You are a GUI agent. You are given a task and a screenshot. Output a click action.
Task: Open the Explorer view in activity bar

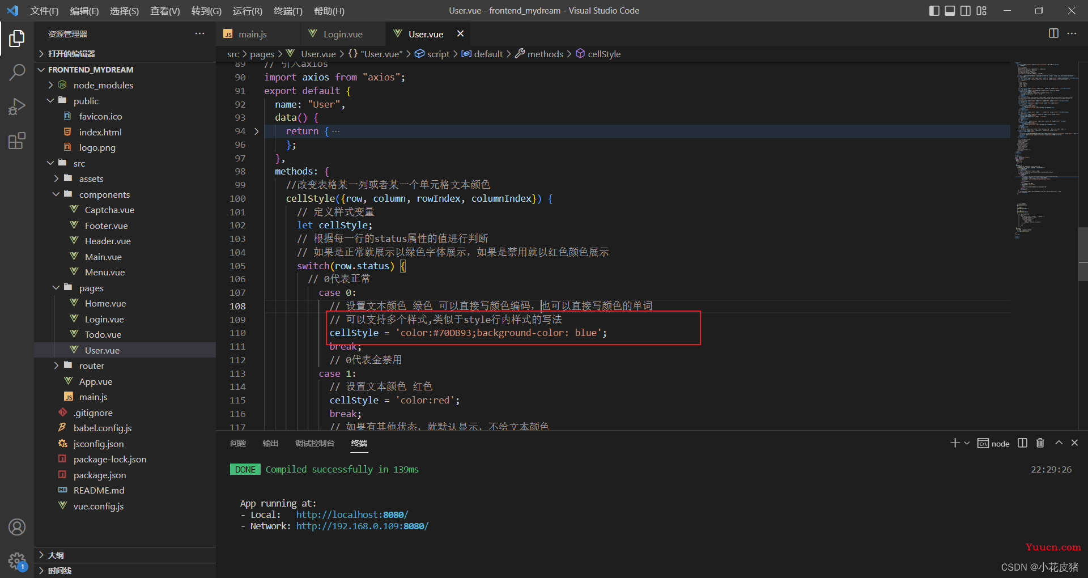pos(17,39)
